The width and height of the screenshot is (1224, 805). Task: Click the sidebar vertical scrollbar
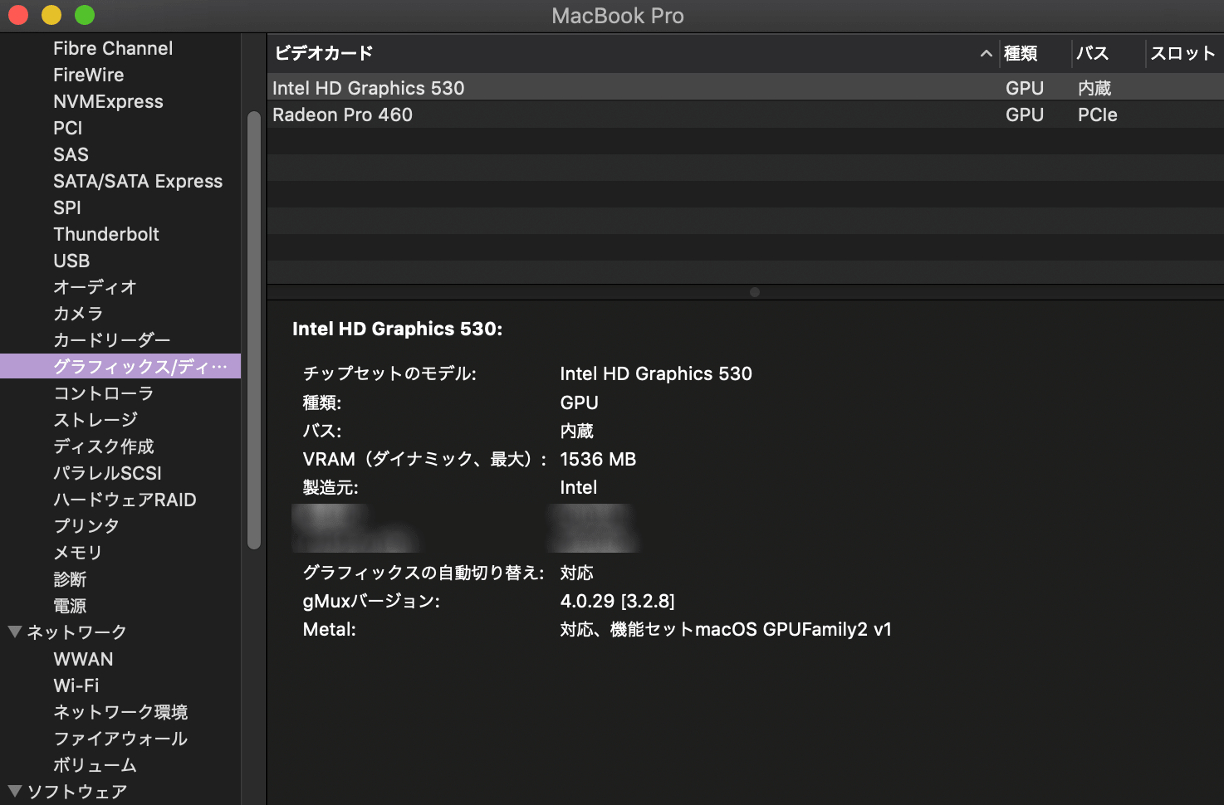point(254,330)
